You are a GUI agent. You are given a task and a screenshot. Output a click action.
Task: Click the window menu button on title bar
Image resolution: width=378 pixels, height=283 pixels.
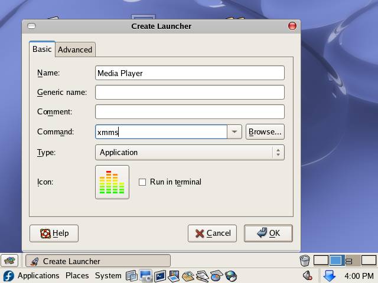click(x=32, y=26)
